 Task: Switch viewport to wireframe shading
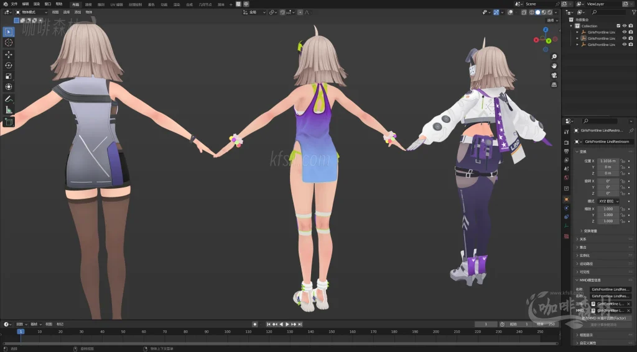[x=532, y=12]
